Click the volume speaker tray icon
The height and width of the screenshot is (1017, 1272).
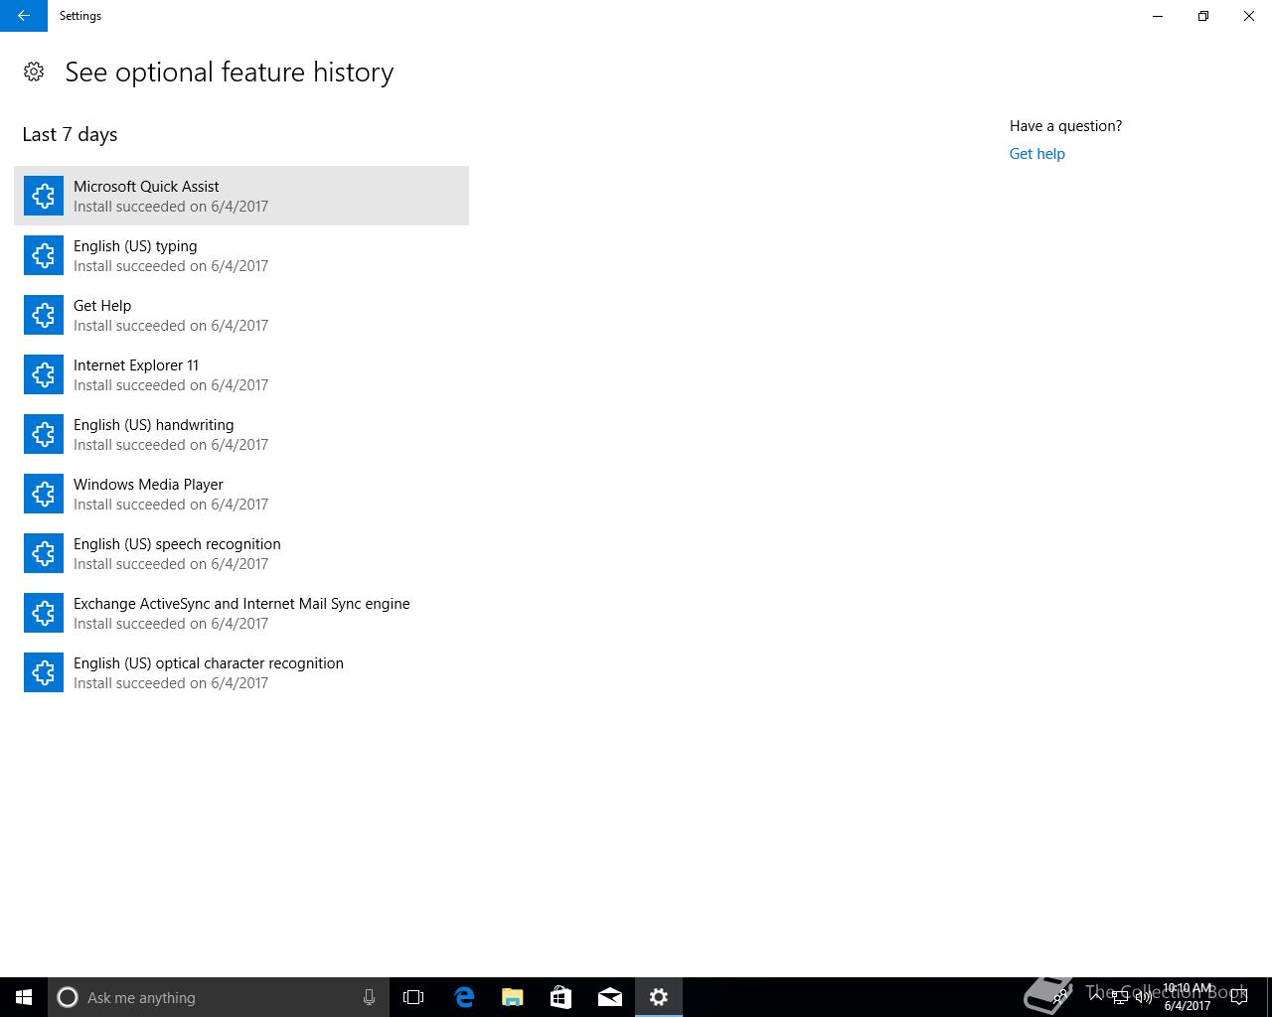[1144, 997]
